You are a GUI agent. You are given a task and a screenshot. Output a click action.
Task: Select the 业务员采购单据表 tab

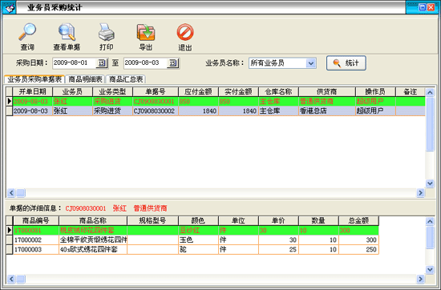pos(34,79)
